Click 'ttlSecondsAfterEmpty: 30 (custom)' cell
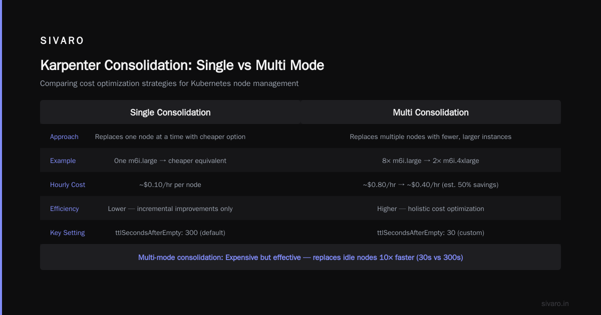The image size is (601, 315). click(x=431, y=232)
